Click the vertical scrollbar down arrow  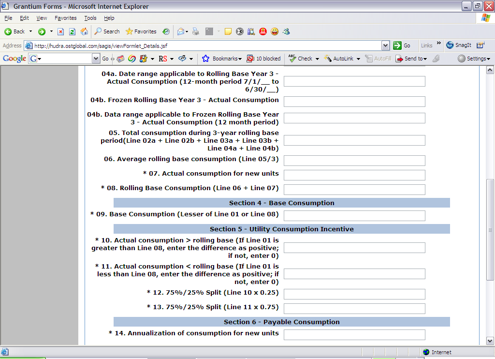tap(490, 341)
